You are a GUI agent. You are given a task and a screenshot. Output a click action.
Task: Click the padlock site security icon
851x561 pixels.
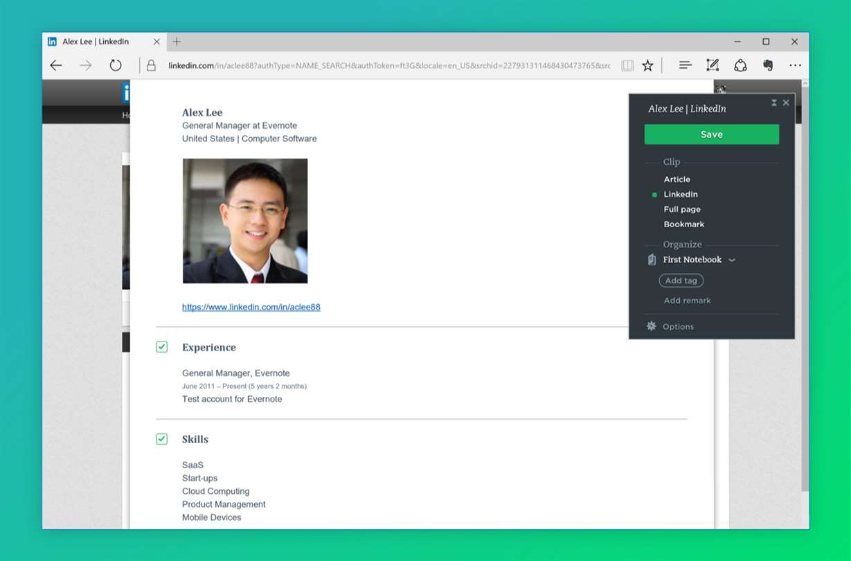pyautogui.click(x=151, y=66)
